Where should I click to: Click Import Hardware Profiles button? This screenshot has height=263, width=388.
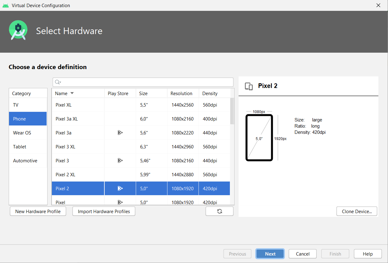click(x=104, y=211)
